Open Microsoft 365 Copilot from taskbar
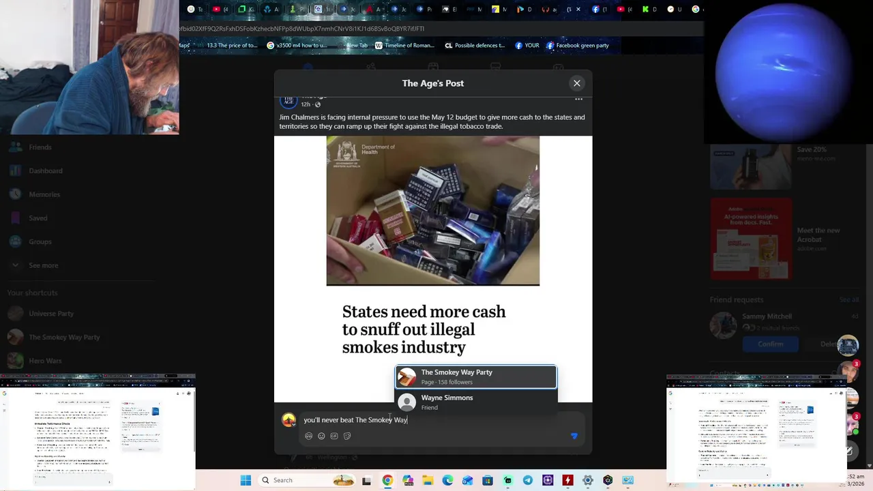 (408, 480)
